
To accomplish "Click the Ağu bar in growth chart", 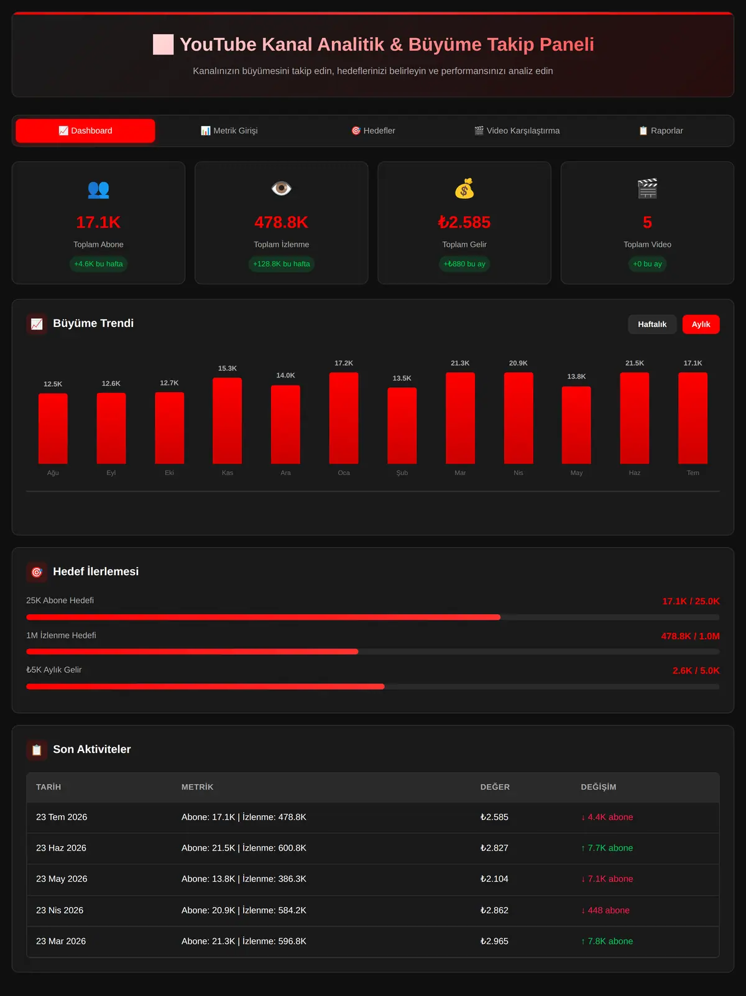I will click(x=53, y=429).
